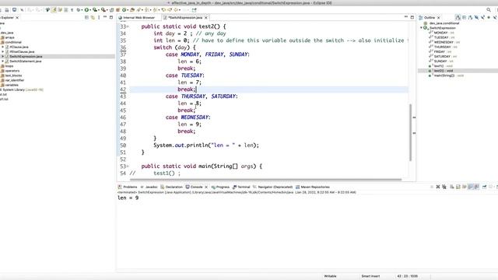Select WEDNESDAY field in Outline

pos(444,42)
